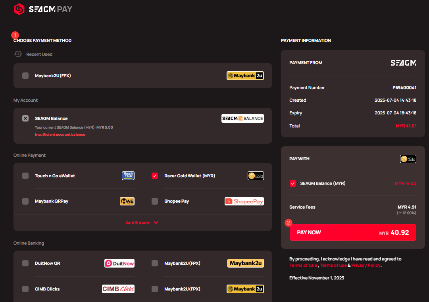Click the Touch n Go eWallet logo
429x302 pixels.
pyautogui.click(x=128, y=176)
